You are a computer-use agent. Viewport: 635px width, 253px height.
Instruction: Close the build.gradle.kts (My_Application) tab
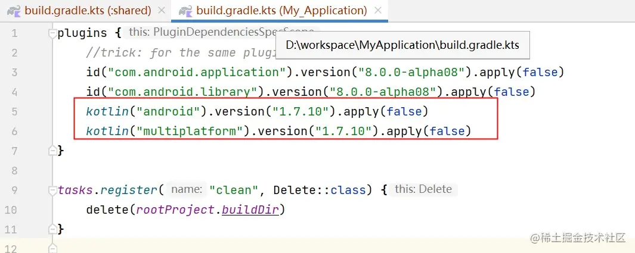[x=378, y=11]
